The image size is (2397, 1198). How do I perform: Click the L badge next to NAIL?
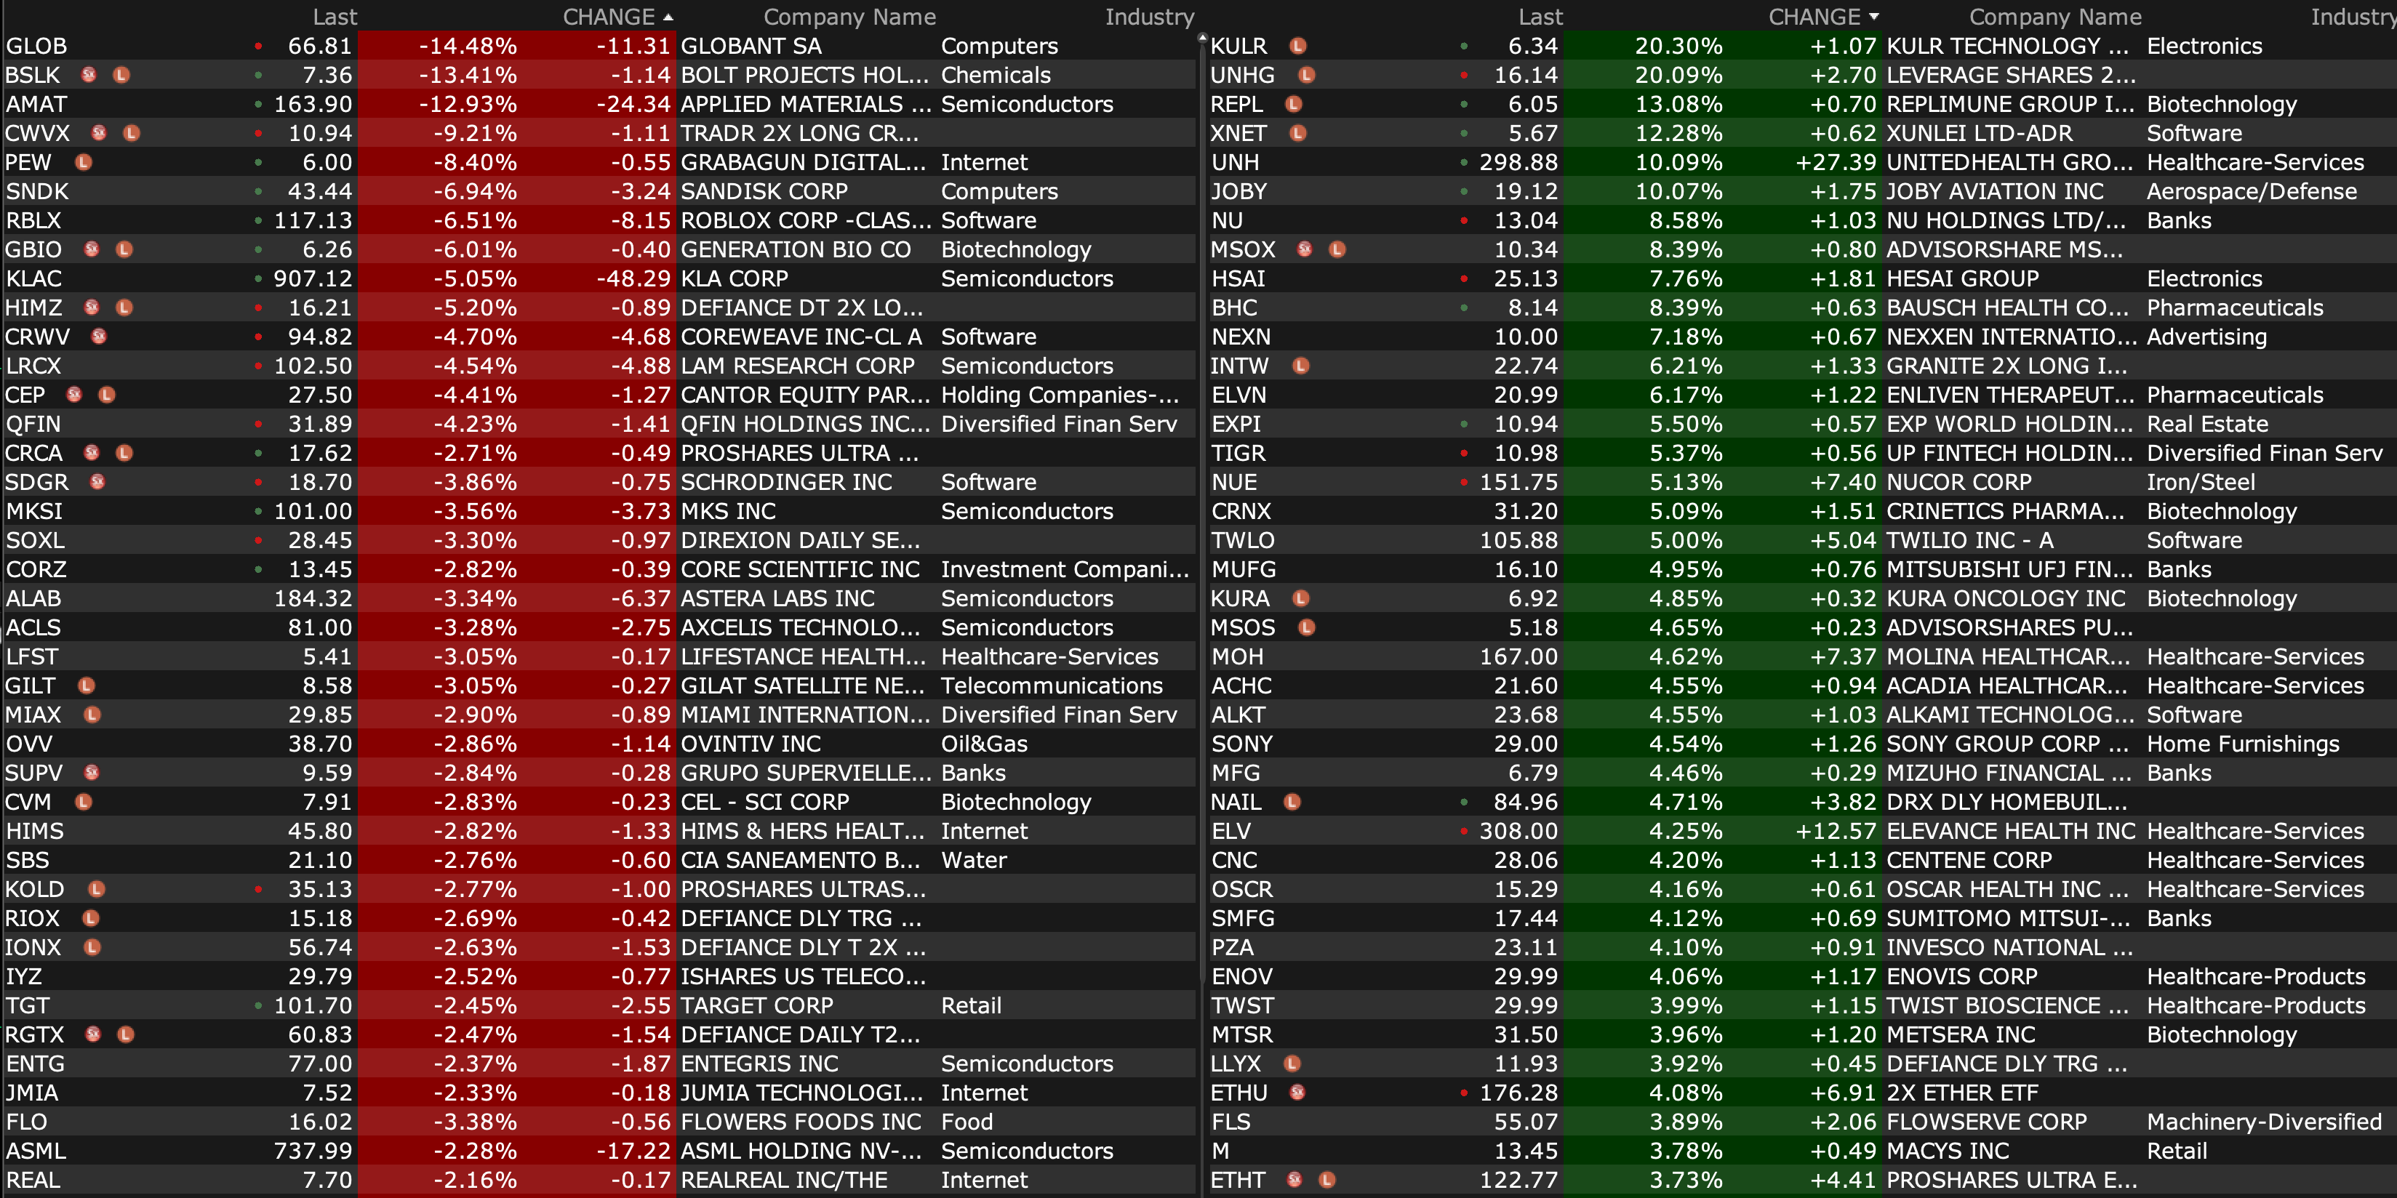coord(1292,802)
